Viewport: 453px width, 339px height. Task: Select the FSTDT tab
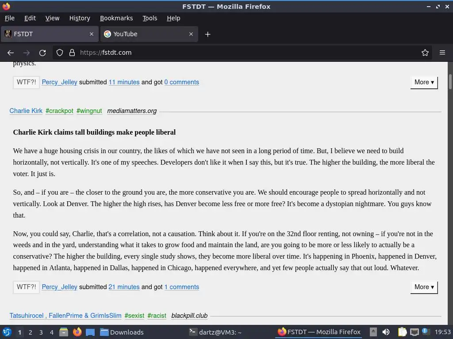coord(50,34)
